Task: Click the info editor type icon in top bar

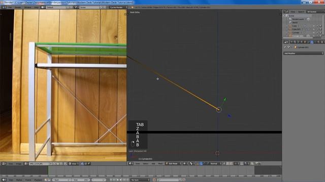Action: pos(4,7)
